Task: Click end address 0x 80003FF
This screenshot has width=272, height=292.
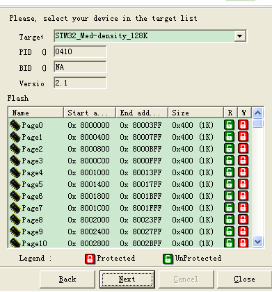Action: pos(141,125)
